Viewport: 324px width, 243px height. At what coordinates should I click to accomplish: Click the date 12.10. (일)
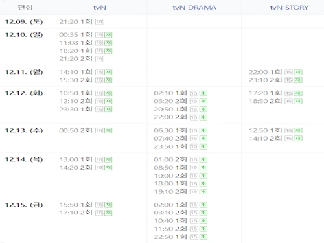coord(24,35)
